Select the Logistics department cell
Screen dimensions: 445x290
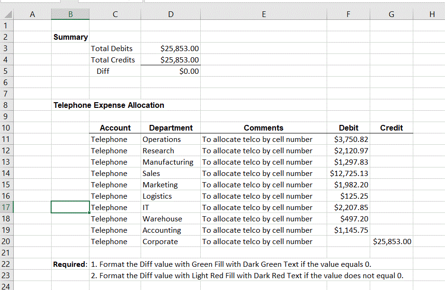pos(170,196)
